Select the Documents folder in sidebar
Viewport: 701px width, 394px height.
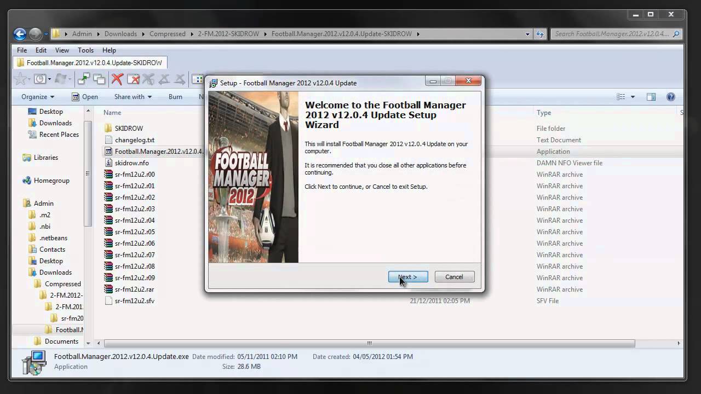coord(61,341)
